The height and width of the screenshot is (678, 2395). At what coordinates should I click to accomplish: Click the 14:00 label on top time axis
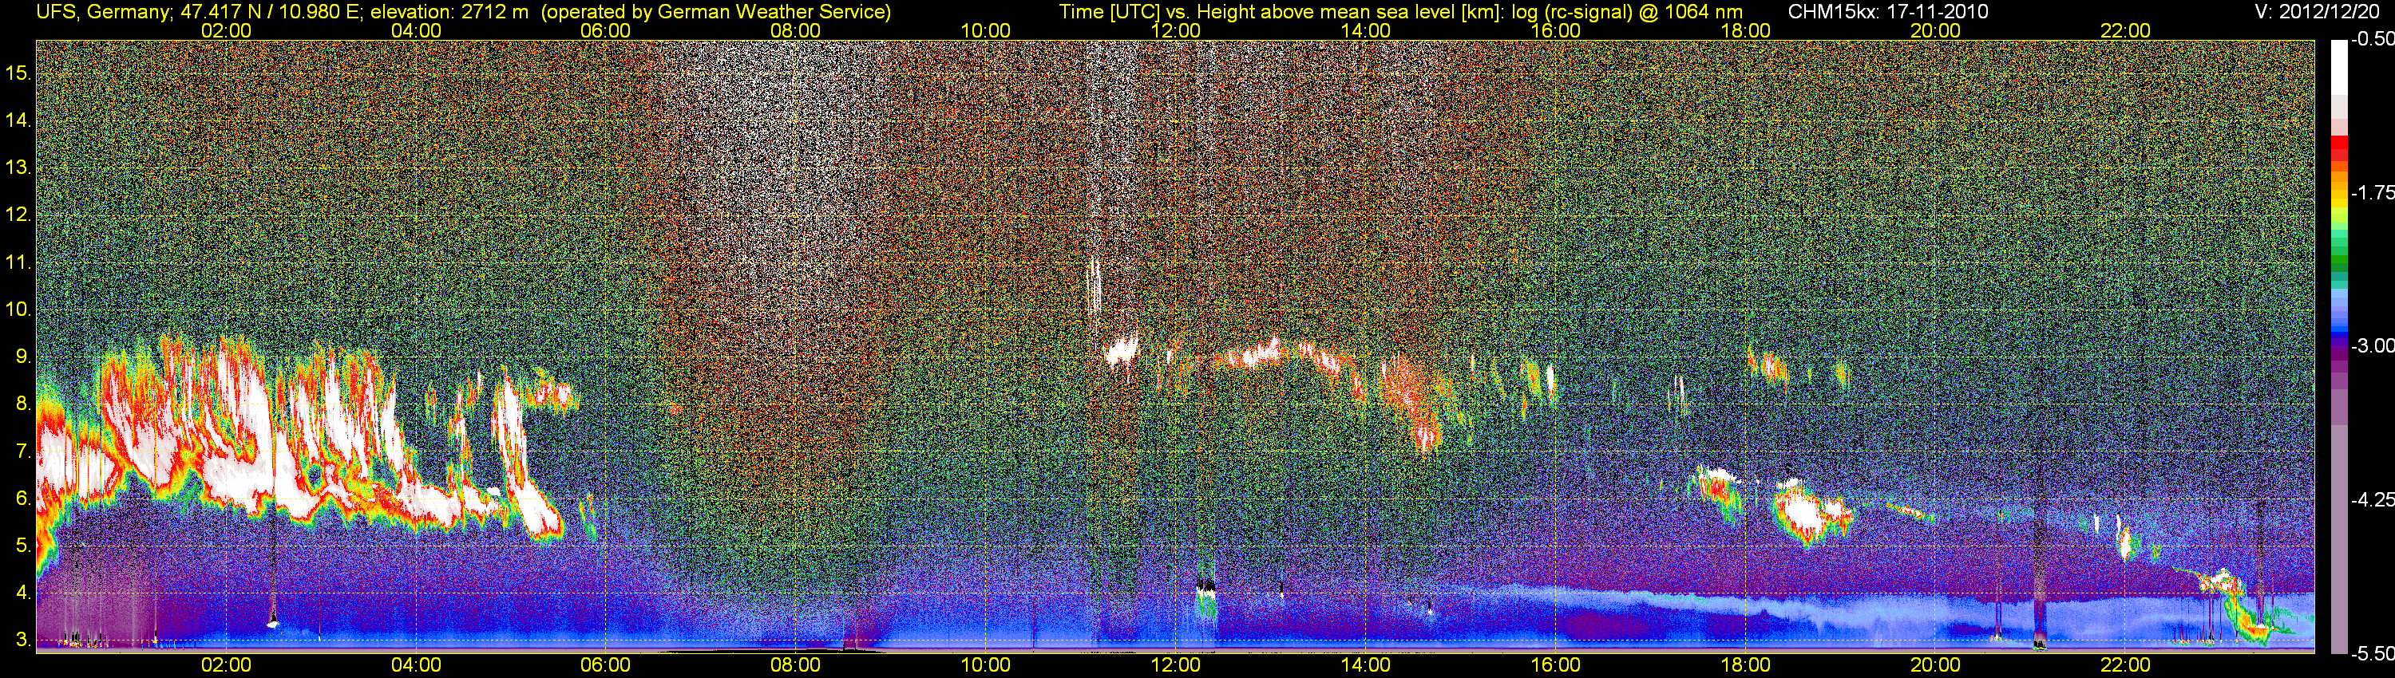pos(1366,30)
